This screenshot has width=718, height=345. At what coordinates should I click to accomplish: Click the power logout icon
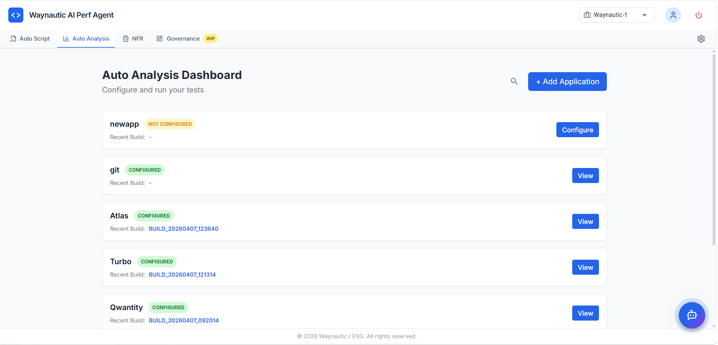click(x=698, y=15)
